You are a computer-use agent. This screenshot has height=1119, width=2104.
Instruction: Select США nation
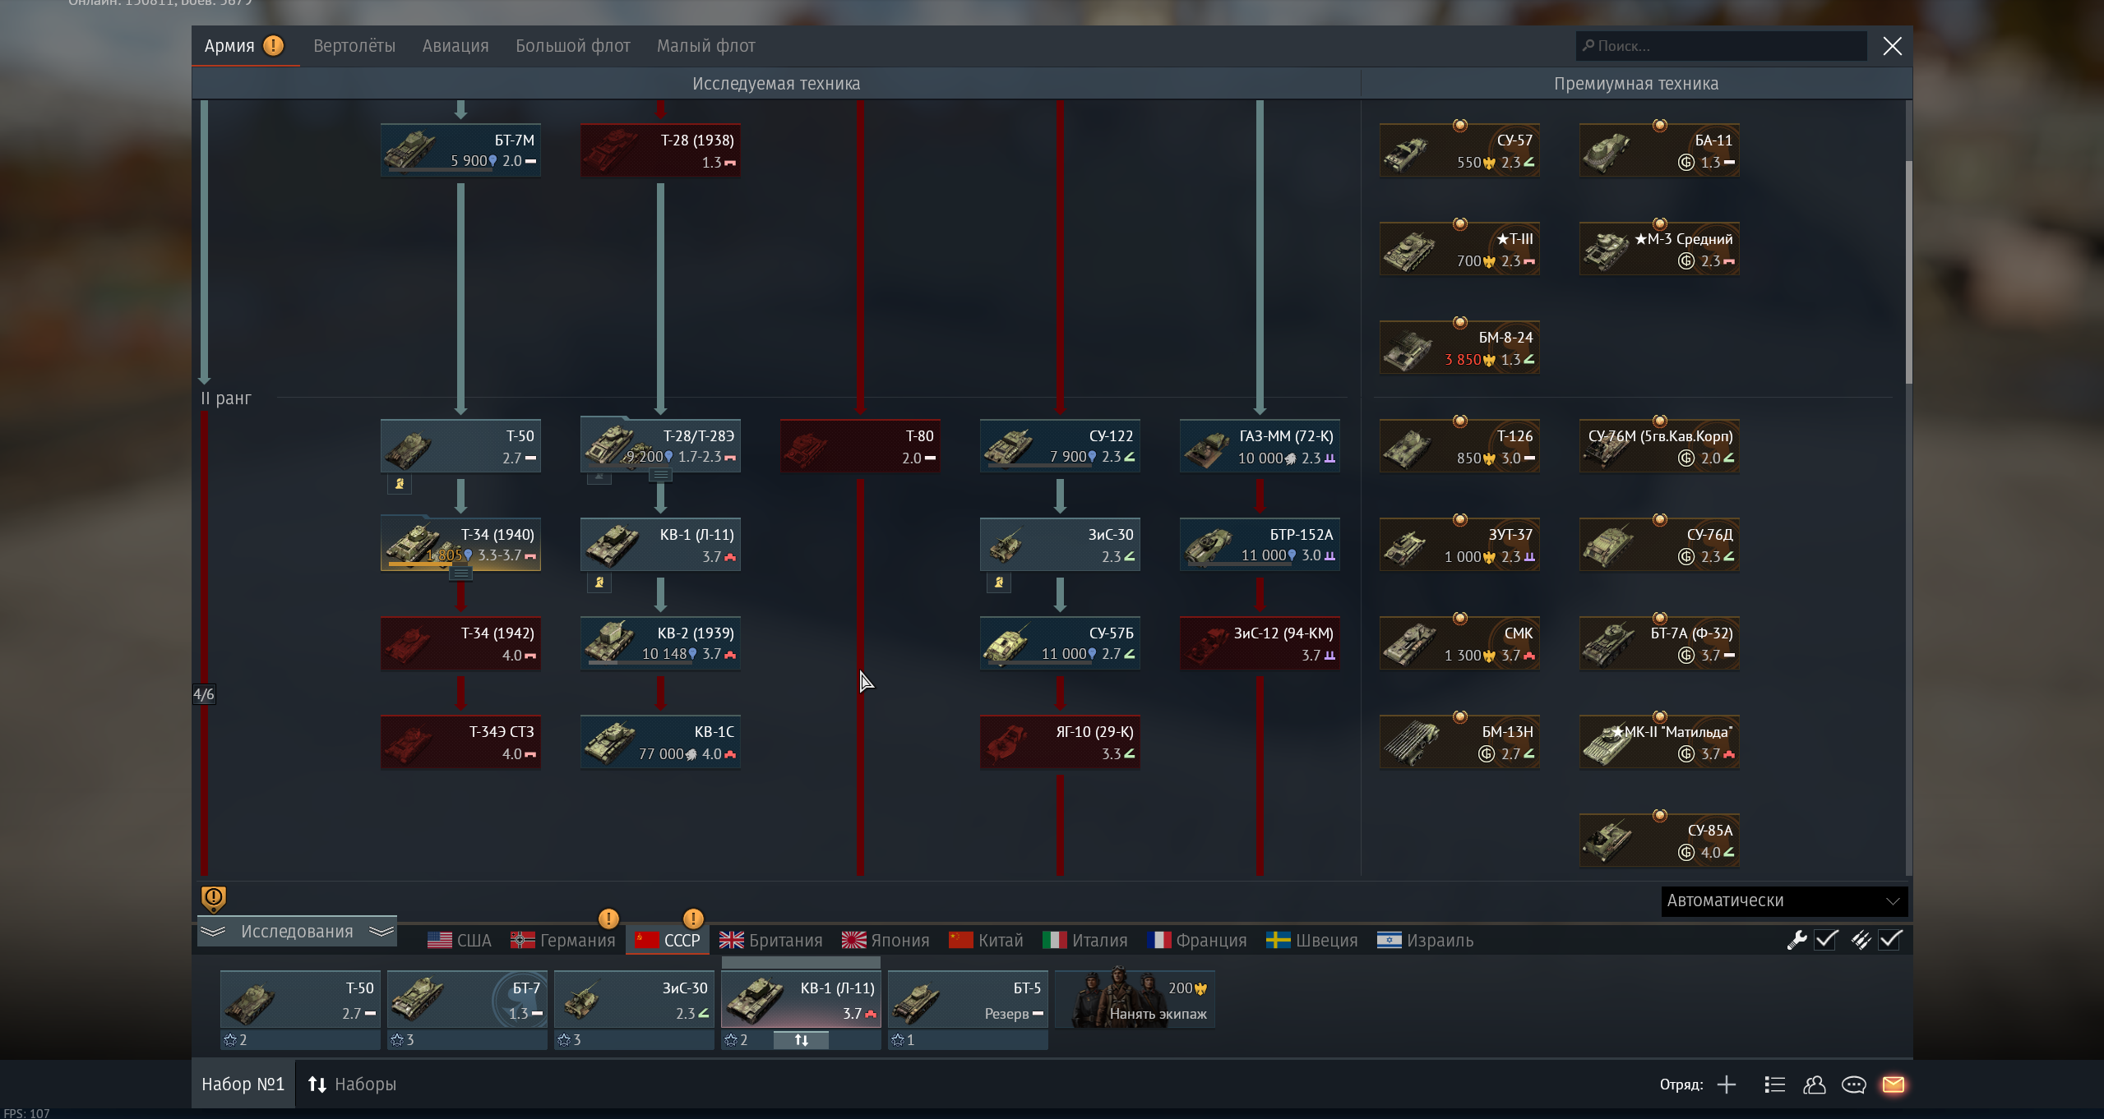coord(460,941)
